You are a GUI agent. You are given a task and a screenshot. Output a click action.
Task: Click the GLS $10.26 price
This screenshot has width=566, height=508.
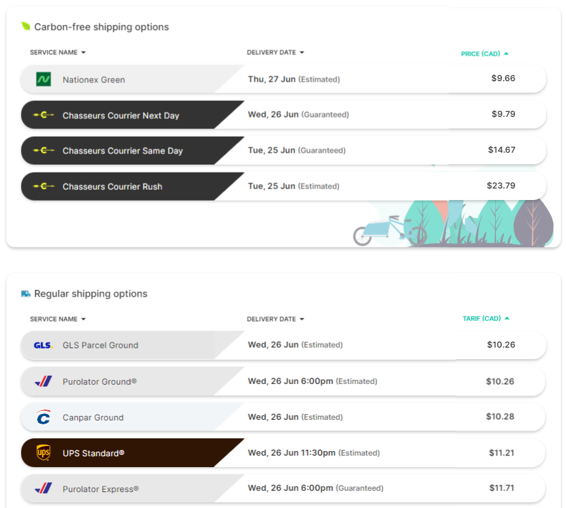pyautogui.click(x=501, y=344)
